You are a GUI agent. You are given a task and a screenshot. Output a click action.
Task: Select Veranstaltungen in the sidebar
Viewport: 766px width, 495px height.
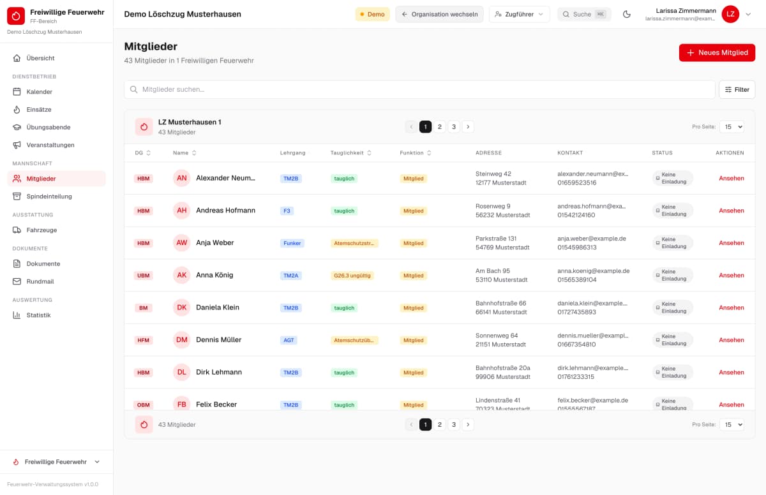click(x=56, y=145)
